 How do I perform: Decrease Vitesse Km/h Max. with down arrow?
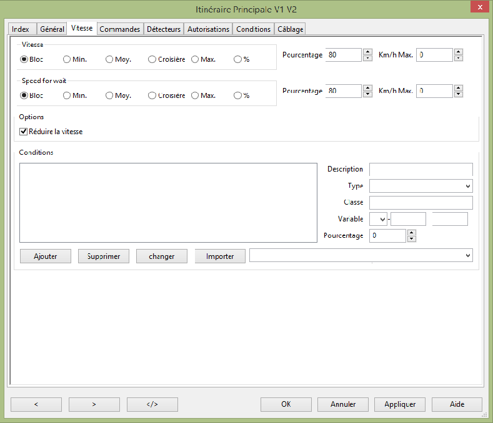point(458,58)
